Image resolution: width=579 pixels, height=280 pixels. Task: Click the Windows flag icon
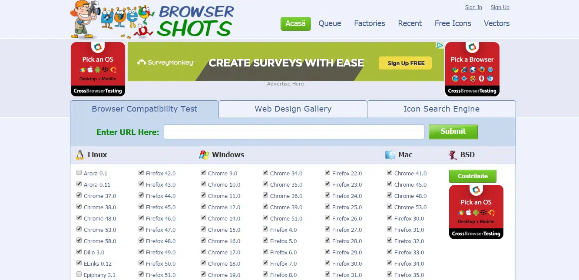[204, 155]
